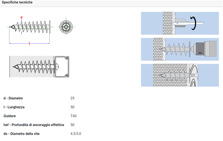This screenshot has height=141, width=223.
Task: Click the curved rotation arrow icon
Action: [x=193, y=23]
